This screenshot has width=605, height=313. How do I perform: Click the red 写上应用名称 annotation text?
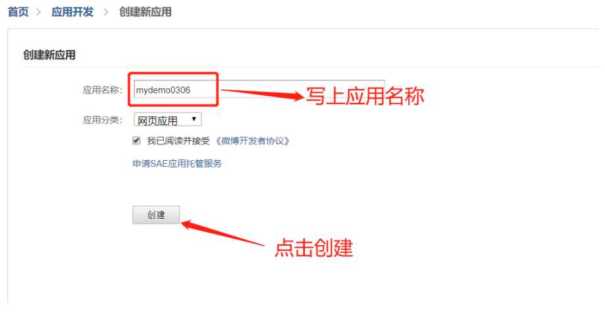(365, 96)
